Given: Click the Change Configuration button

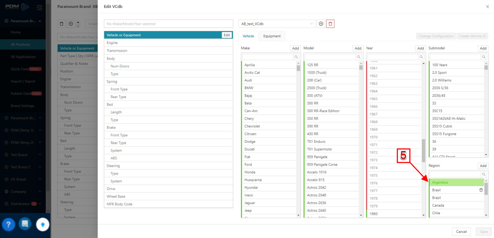Looking at the screenshot, I should pyautogui.click(x=436, y=36).
